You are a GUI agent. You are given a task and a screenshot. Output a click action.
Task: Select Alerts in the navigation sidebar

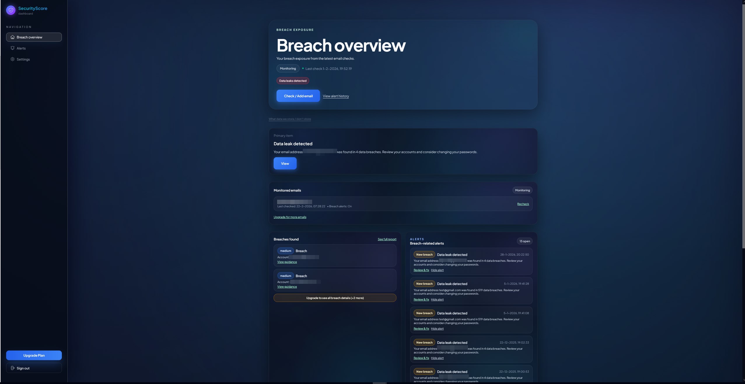pos(21,48)
